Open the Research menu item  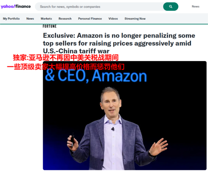click(x=65, y=19)
